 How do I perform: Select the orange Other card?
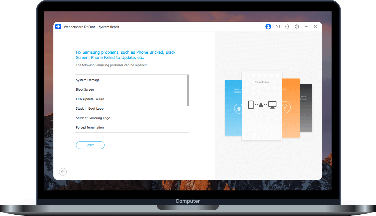(x=291, y=108)
